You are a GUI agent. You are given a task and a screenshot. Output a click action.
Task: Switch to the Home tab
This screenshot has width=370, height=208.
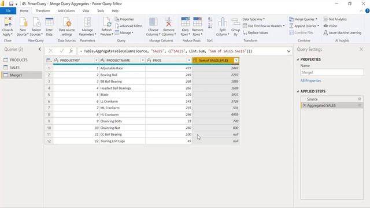point(24,11)
